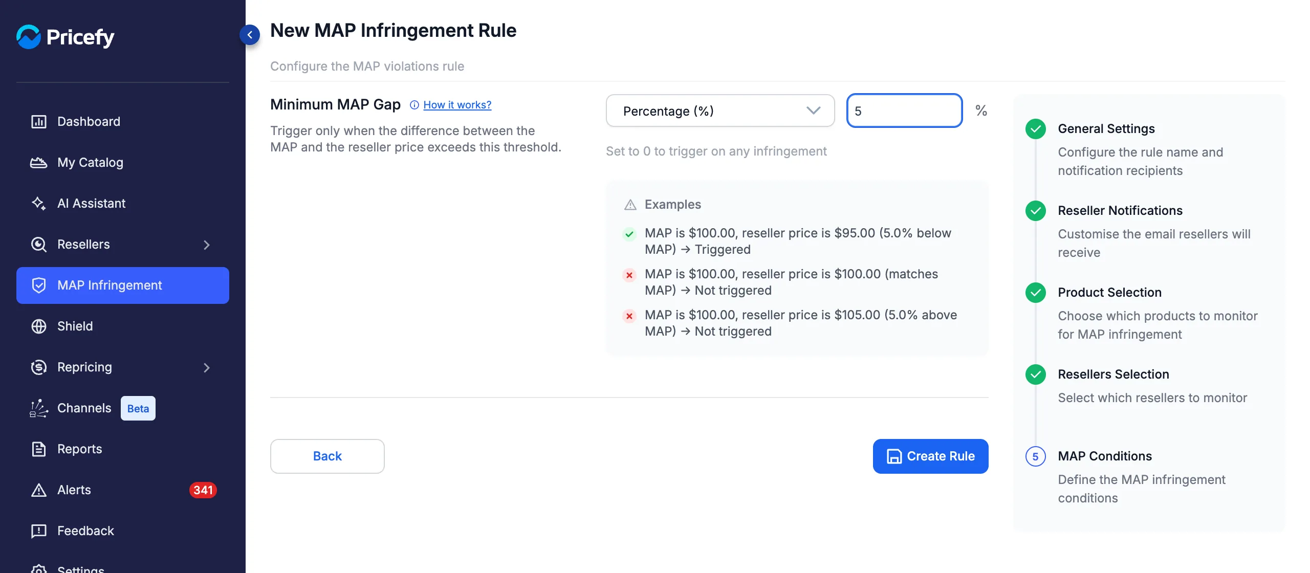Click the Alerts warning triangle icon
The image size is (1310, 573).
click(x=39, y=490)
